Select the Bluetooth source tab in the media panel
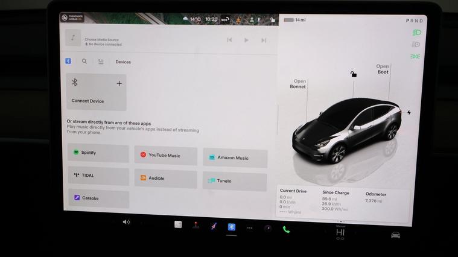 click(x=68, y=62)
